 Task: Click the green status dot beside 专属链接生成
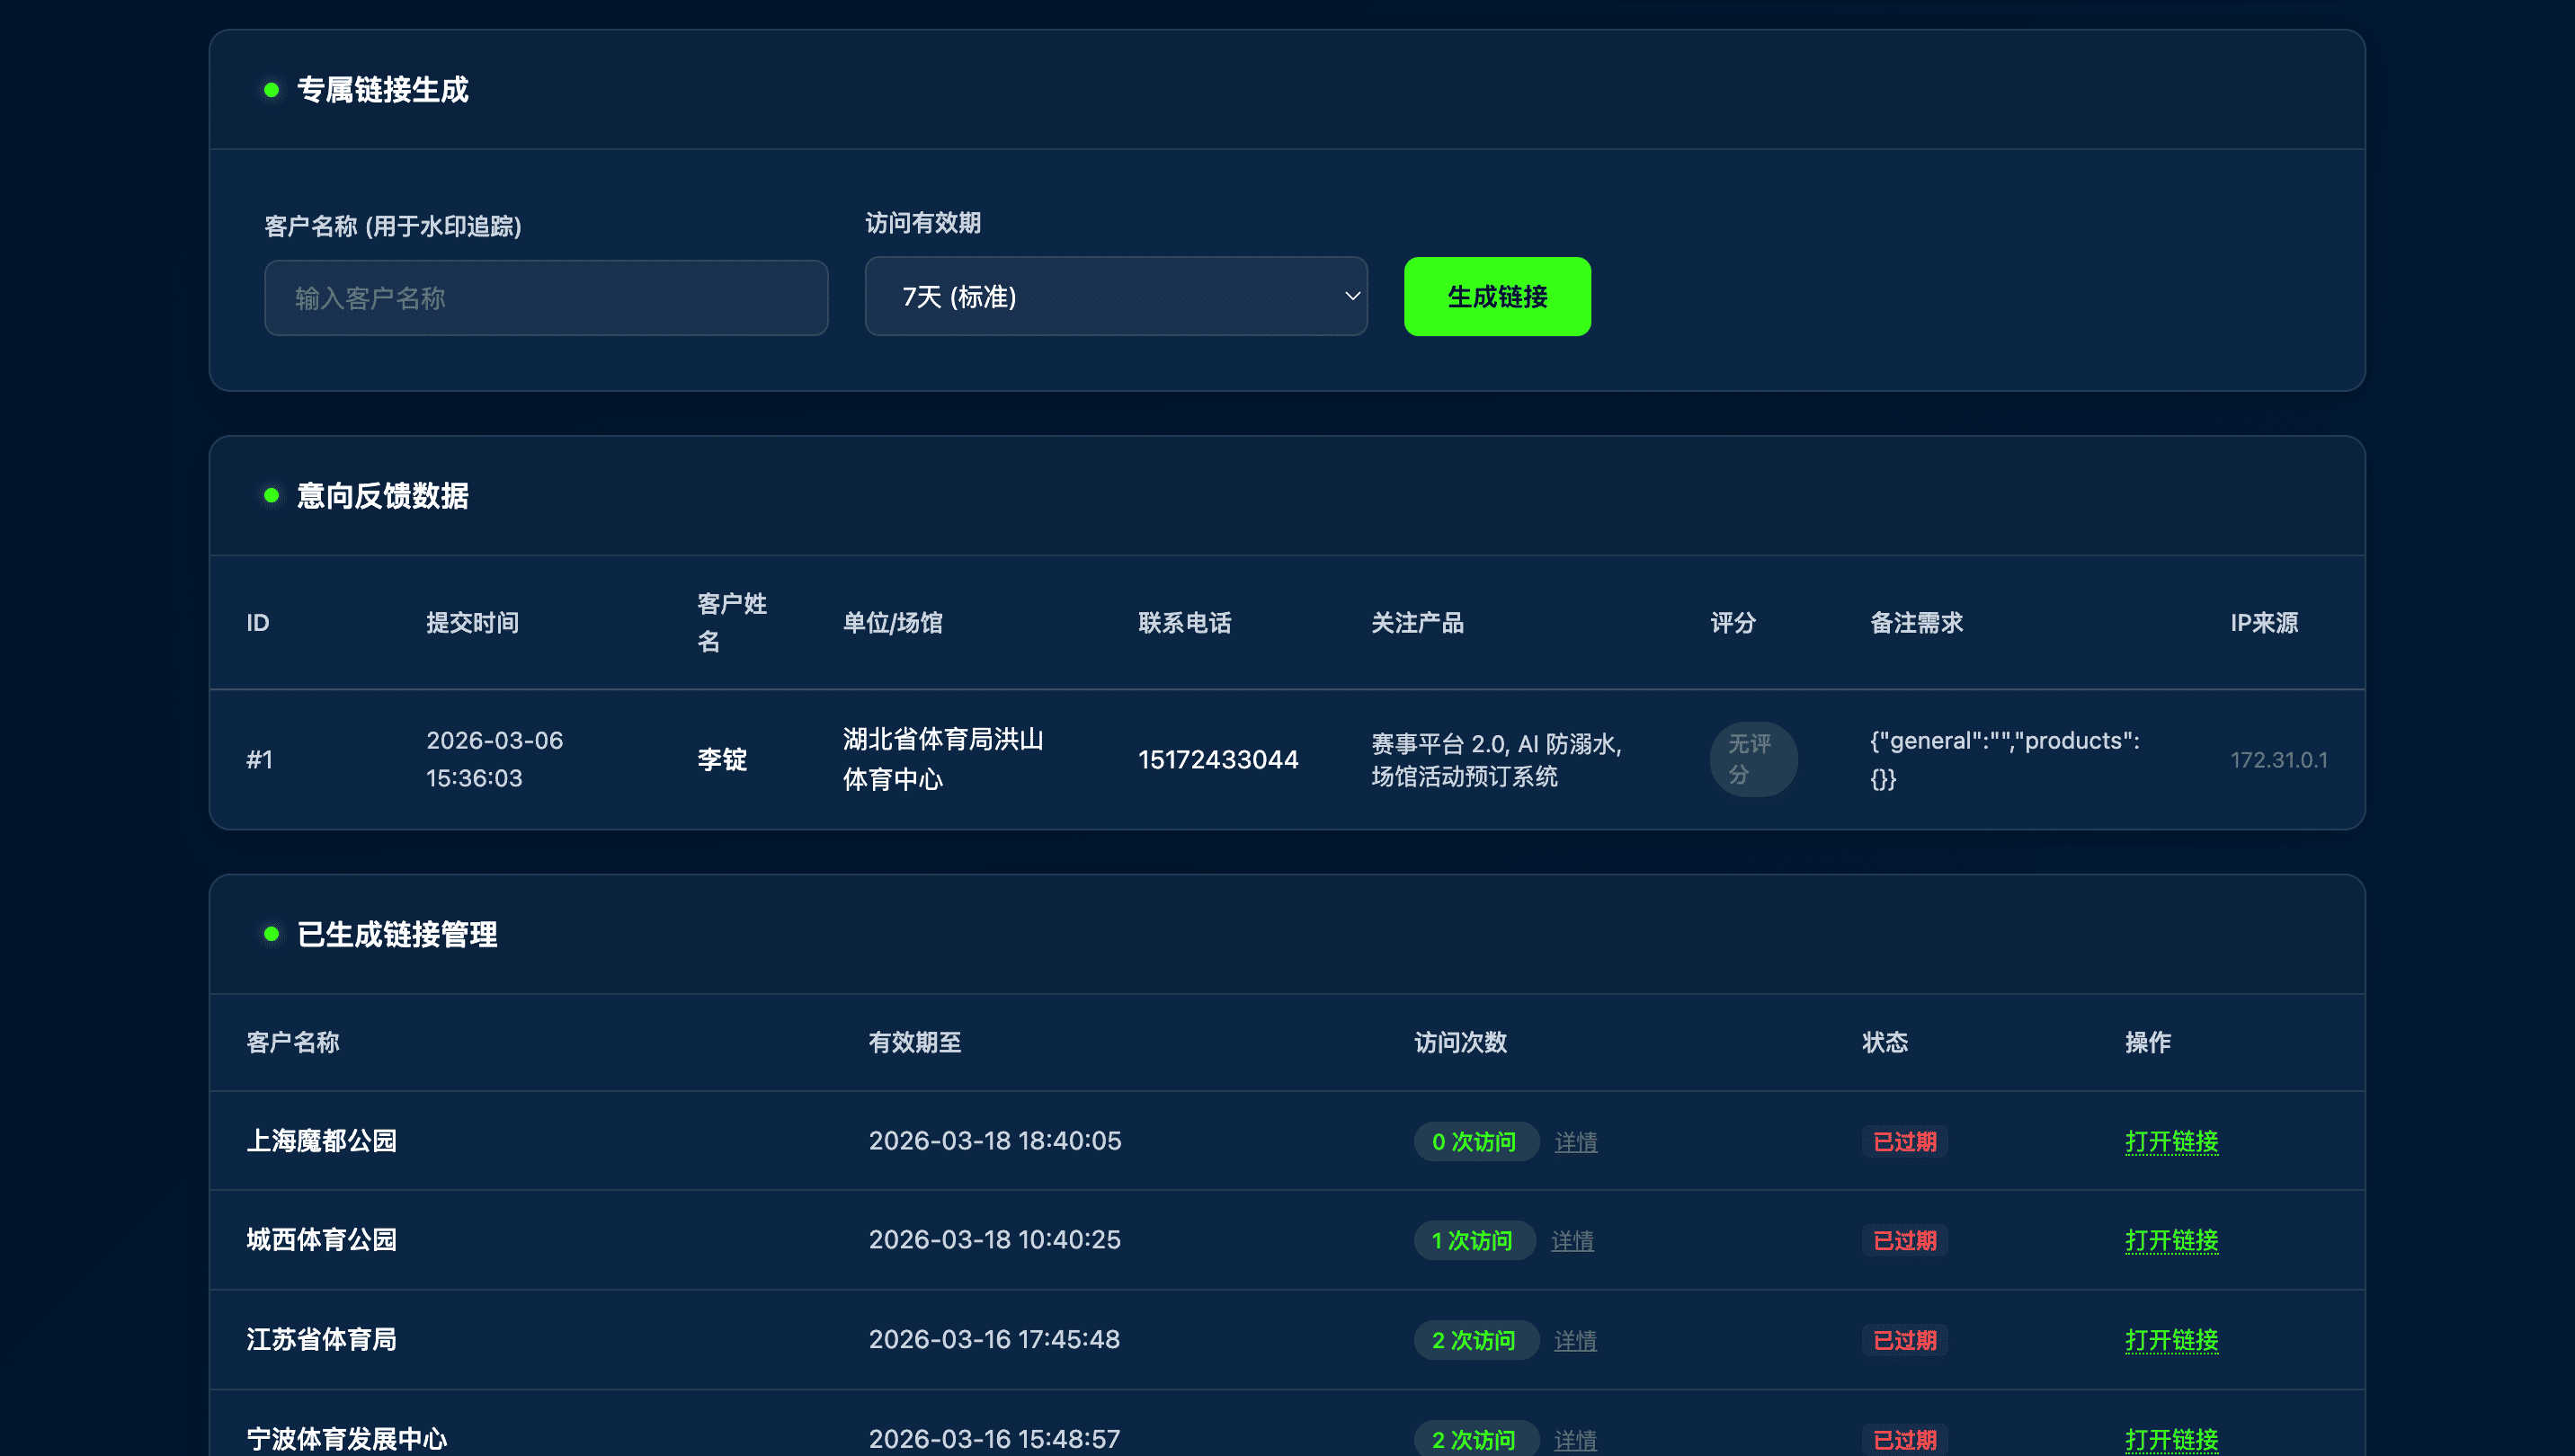270,90
